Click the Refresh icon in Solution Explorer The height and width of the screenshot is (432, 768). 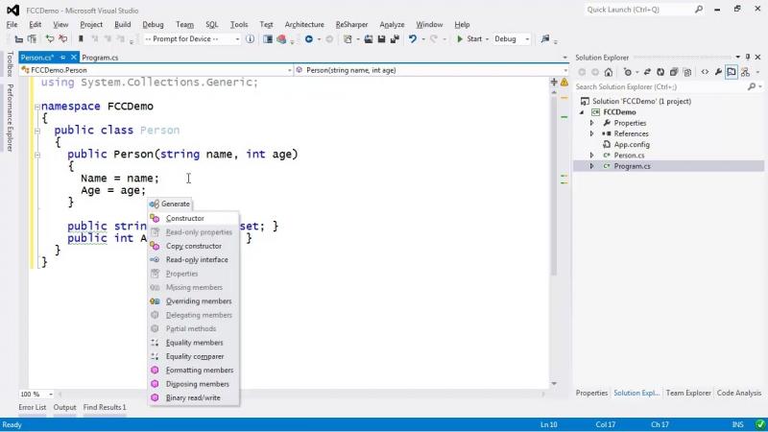pos(660,72)
